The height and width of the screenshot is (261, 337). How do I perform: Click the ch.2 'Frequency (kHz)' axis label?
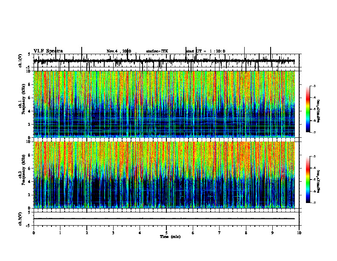pos(24,170)
